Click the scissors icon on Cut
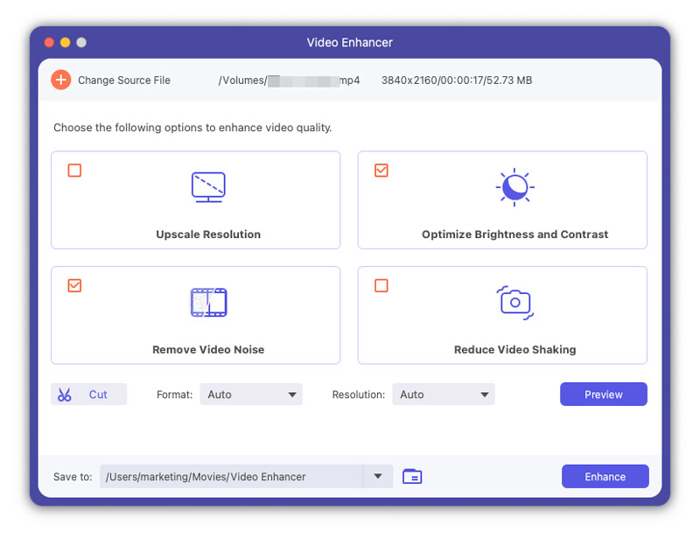This screenshot has height=539, width=700. [65, 395]
